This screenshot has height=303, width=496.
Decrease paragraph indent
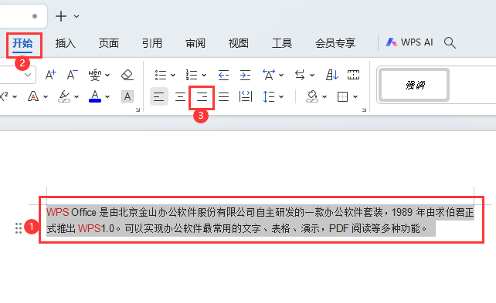223,75
